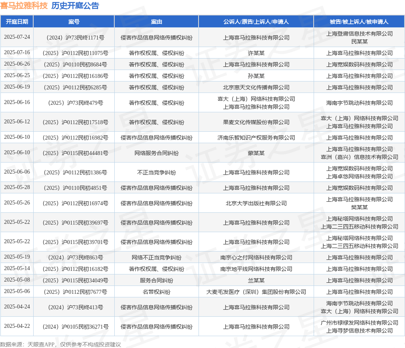This screenshot has width=405, height=348.
Task: Click date cell 2025-05-14
Action: click(17, 269)
